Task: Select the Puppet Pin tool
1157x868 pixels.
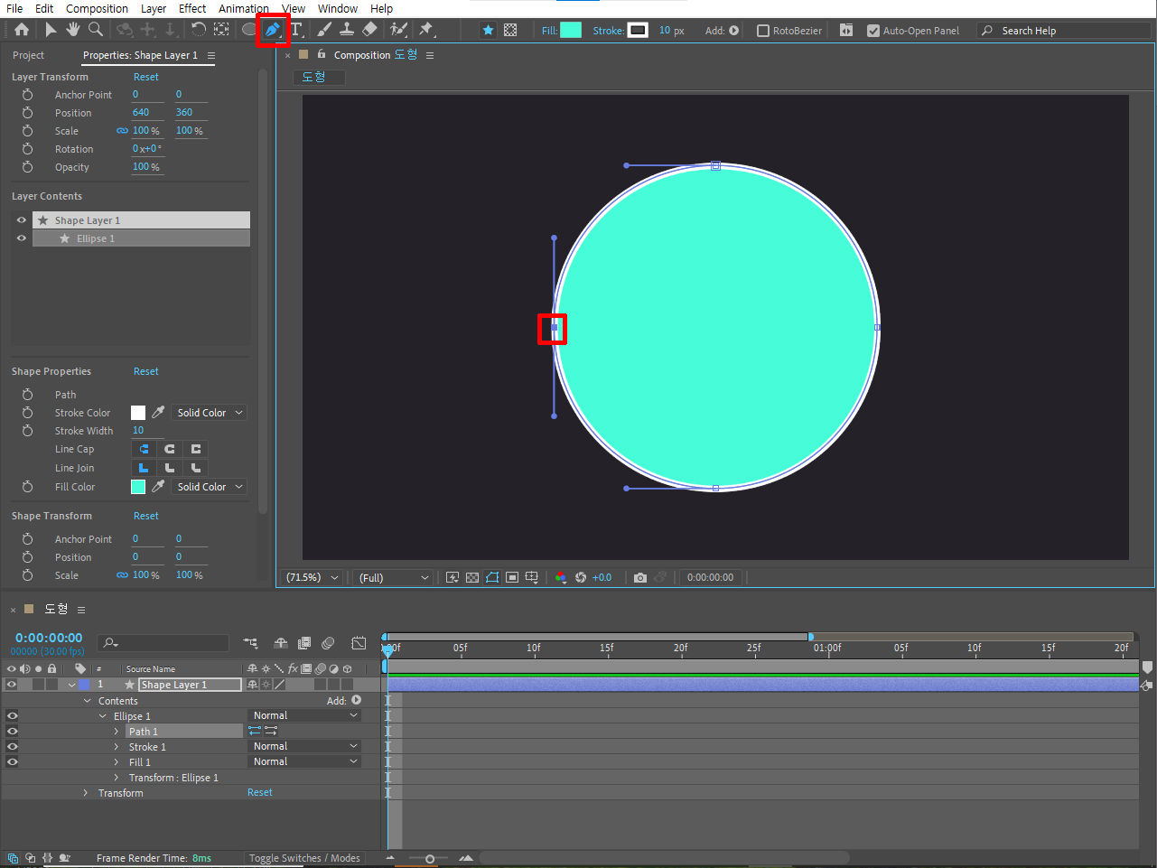Action: tap(426, 30)
